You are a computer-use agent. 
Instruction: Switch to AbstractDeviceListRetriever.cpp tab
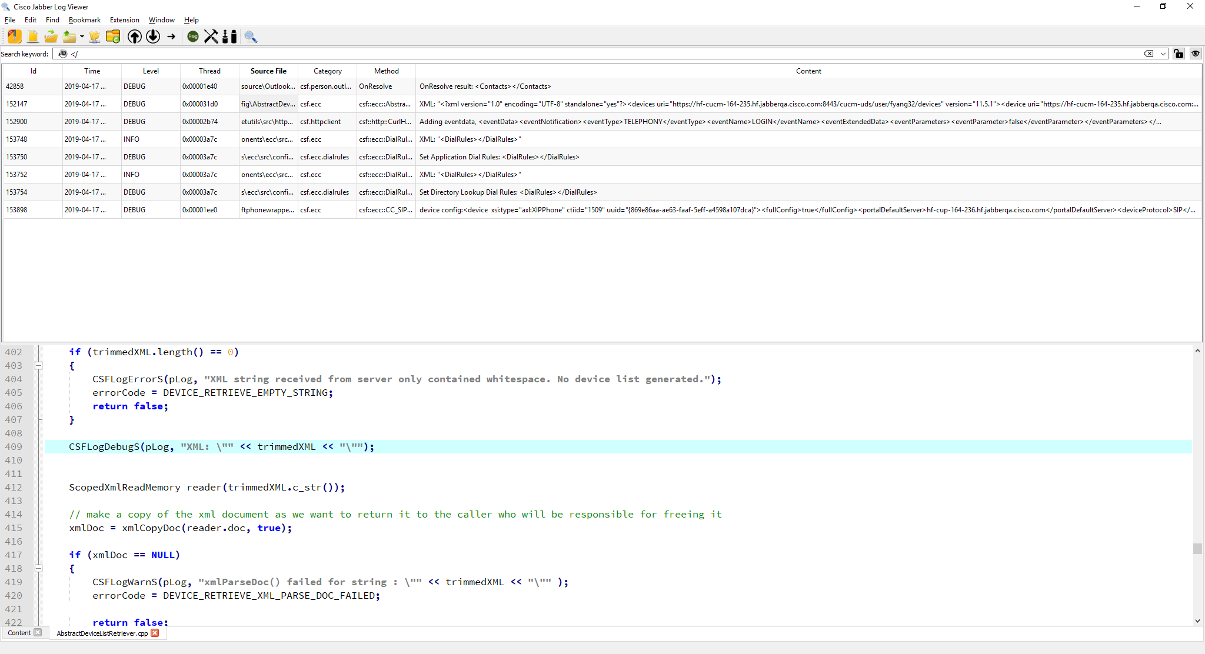[102, 633]
